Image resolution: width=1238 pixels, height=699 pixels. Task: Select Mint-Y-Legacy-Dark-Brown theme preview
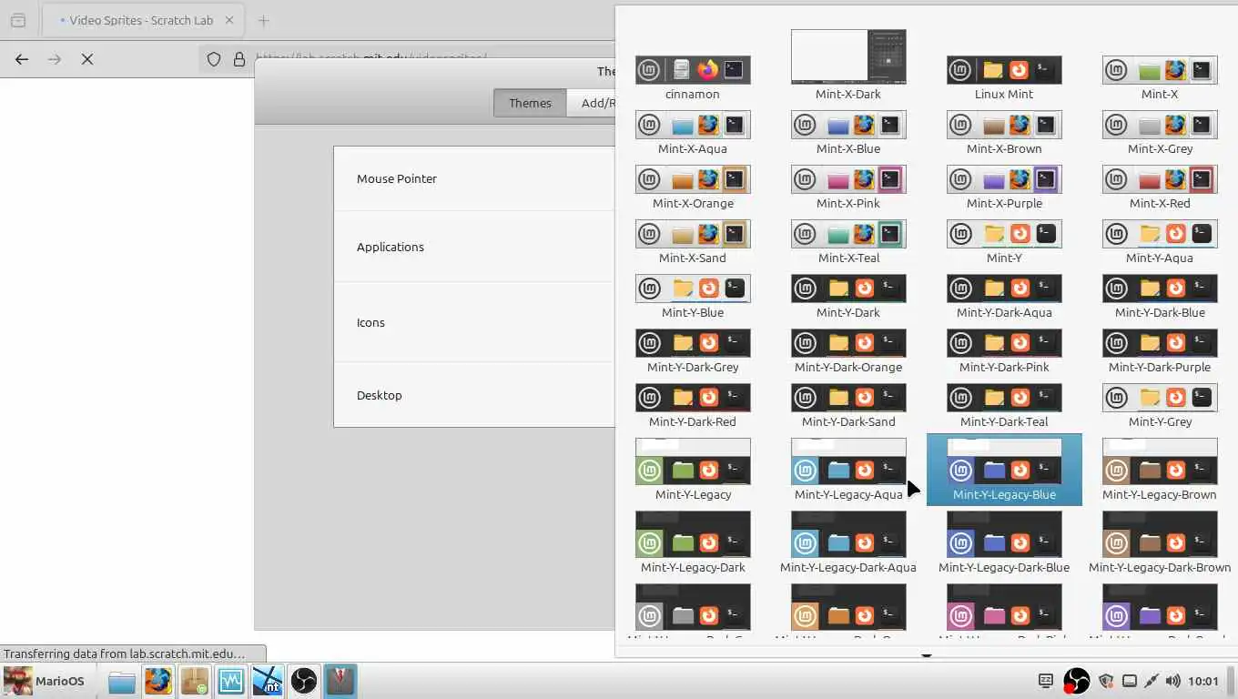[x=1160, y=534]
